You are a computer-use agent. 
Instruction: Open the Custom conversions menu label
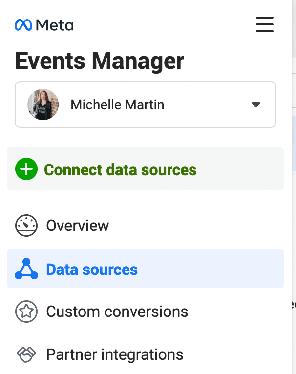[117, 312]
